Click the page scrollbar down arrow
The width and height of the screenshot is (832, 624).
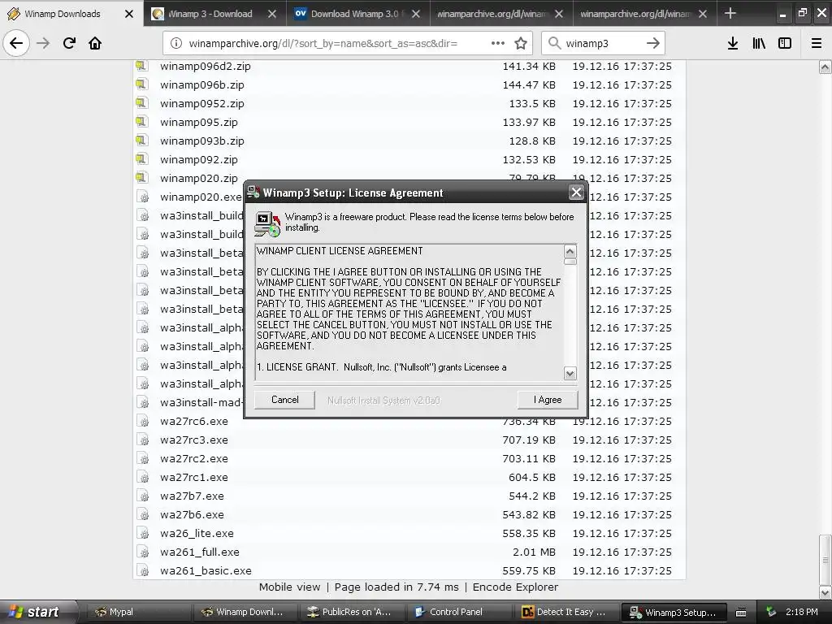[825, 592]
